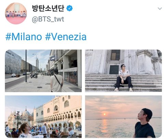
Task: Open the sunset over water photo
Action: [x=123, y=117]
